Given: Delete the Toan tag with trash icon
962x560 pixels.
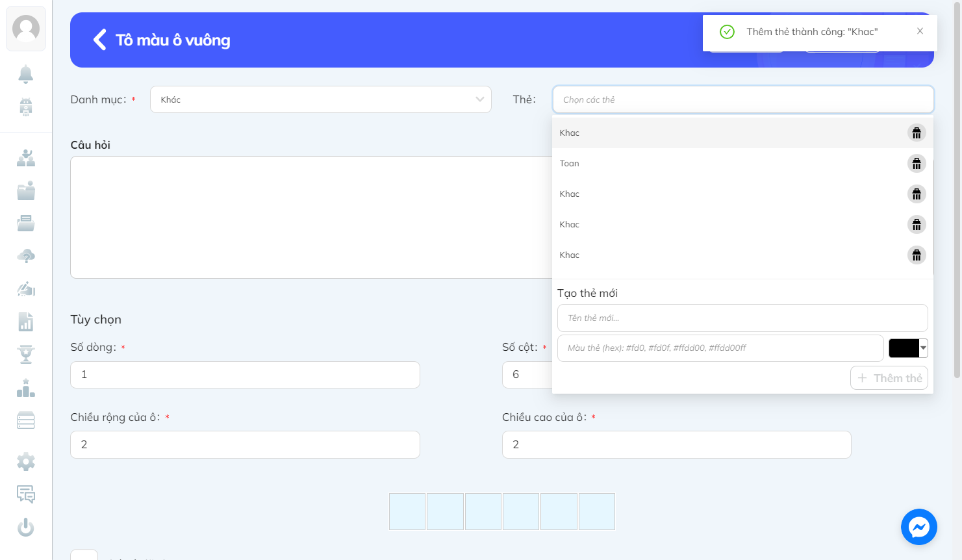Looking at the screenshot, I should (917, 164).
